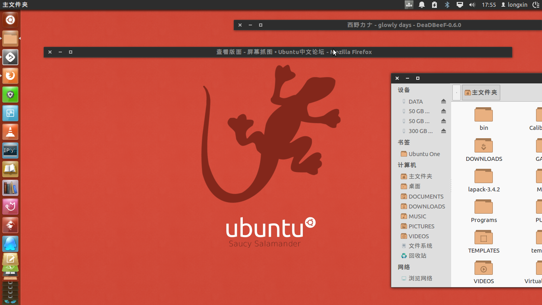Click the network indicator in the top panel

(x=409, y=5)
